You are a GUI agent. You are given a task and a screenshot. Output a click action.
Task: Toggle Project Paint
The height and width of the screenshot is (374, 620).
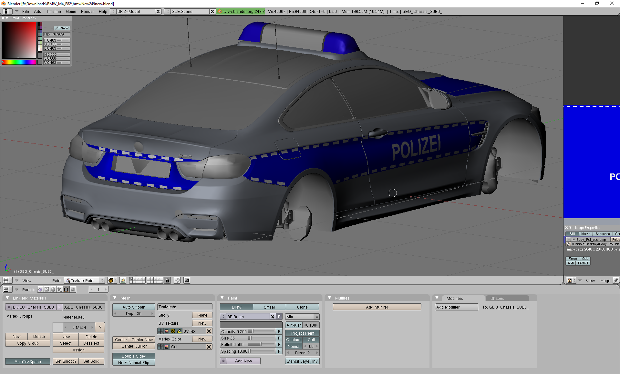[302, 333]
